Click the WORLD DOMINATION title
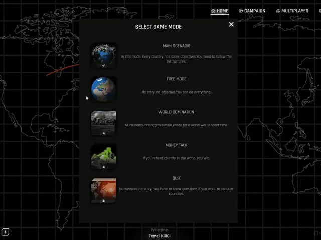Image resolution: width=321 pixels, height=240 pixels. pyautogui.click(x=176, y=112)
